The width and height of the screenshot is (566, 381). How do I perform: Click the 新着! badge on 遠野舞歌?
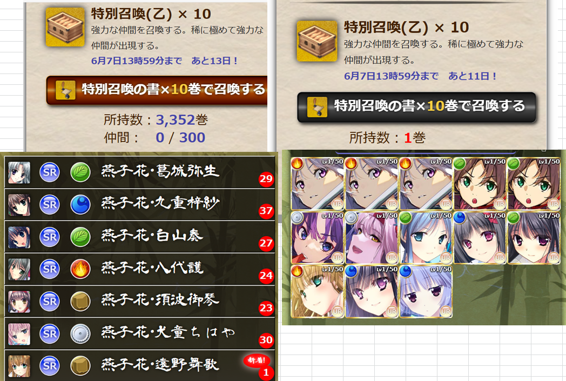coord(257,360)
